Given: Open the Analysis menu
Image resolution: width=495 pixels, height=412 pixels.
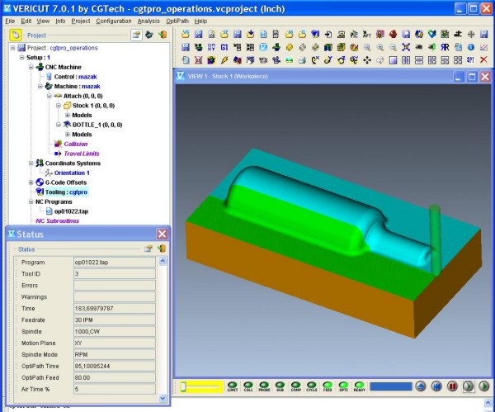Looking at the screenshot, I should (x=148, y=21).
